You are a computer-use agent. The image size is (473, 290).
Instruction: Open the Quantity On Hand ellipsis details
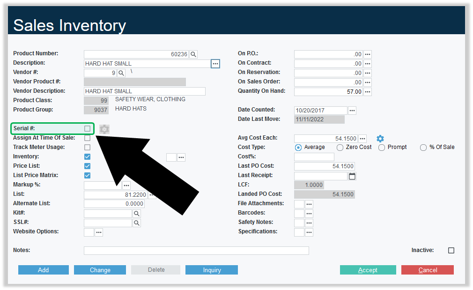pyautogui.click(x=368, y=92)
